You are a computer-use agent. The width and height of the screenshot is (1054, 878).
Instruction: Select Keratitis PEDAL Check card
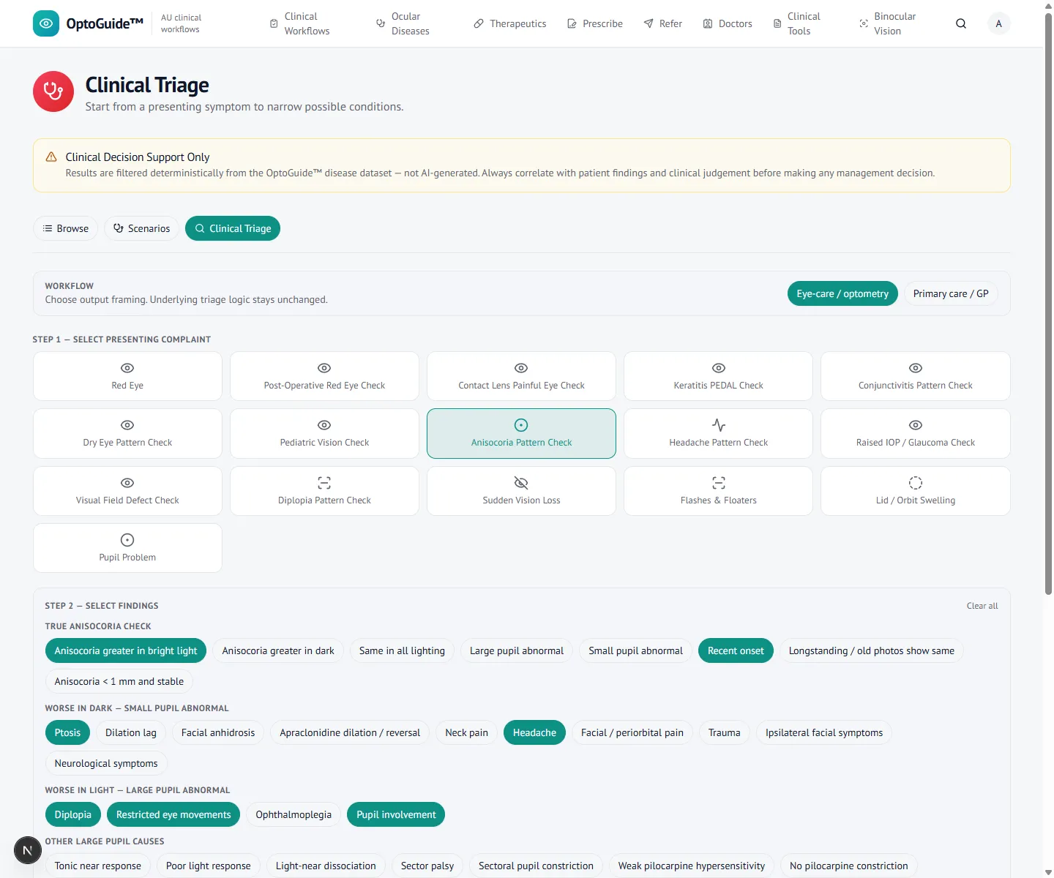pyautogui.click(x=718, y=376)
